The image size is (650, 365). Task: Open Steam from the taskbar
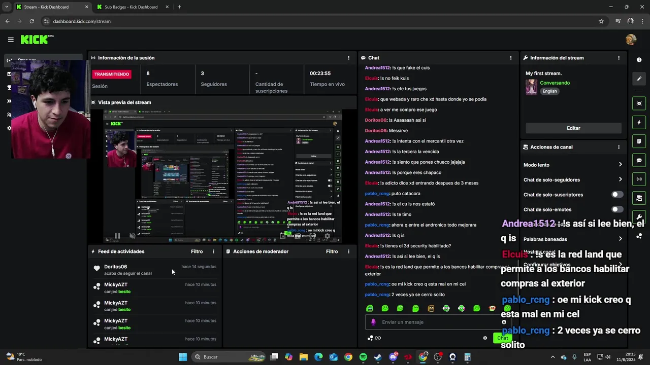point(378,357)
